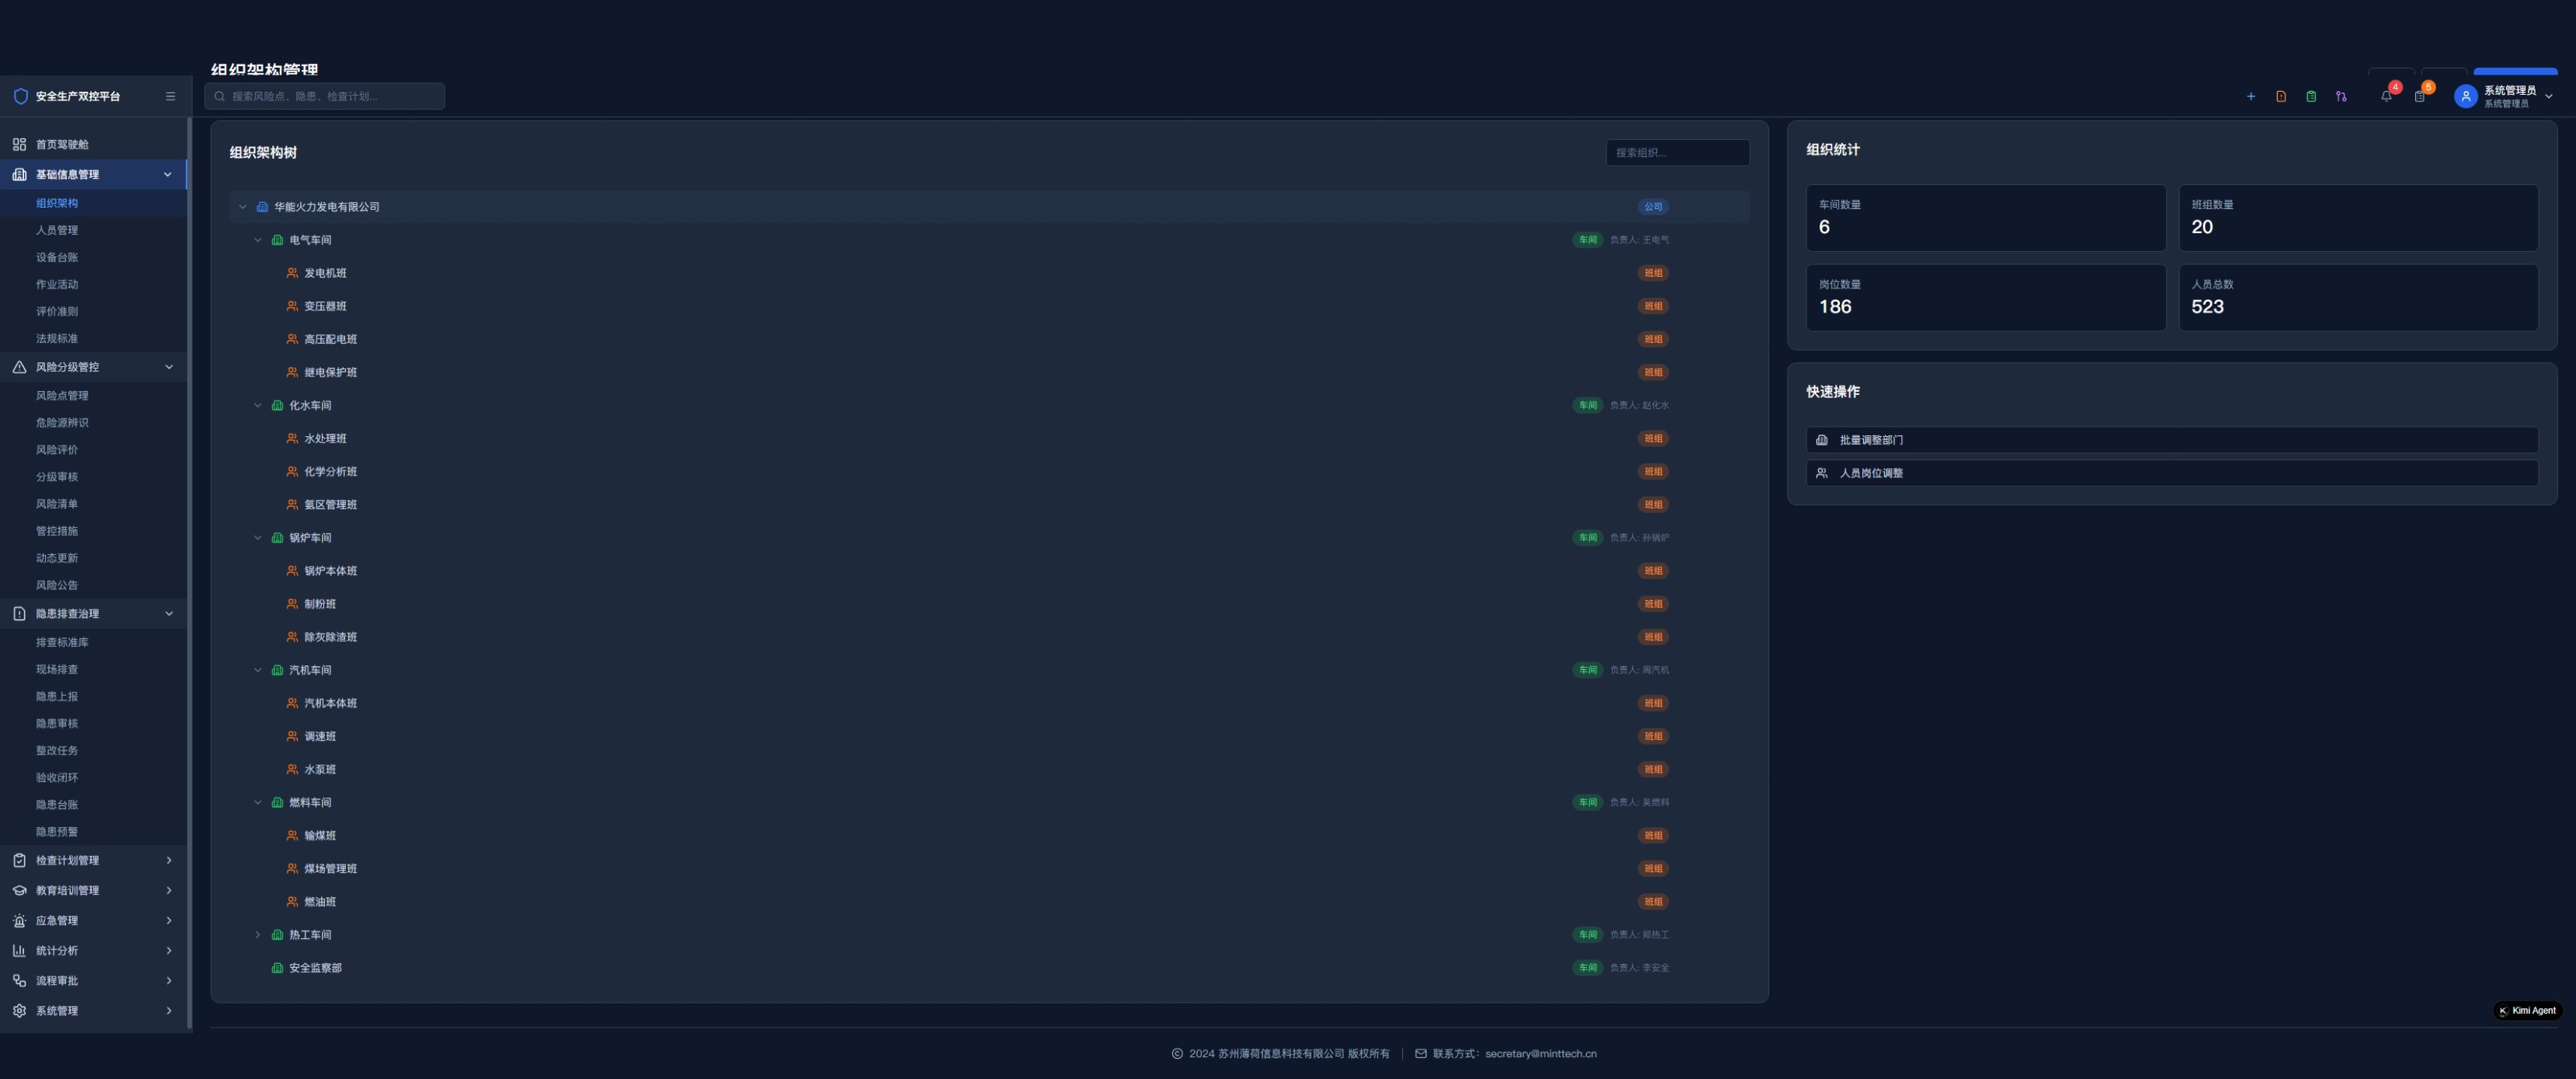Click the Kimi Agent badge
Image resolution: width=2576 pixels, height=1079 pixels.
tap(2527, 1011)
